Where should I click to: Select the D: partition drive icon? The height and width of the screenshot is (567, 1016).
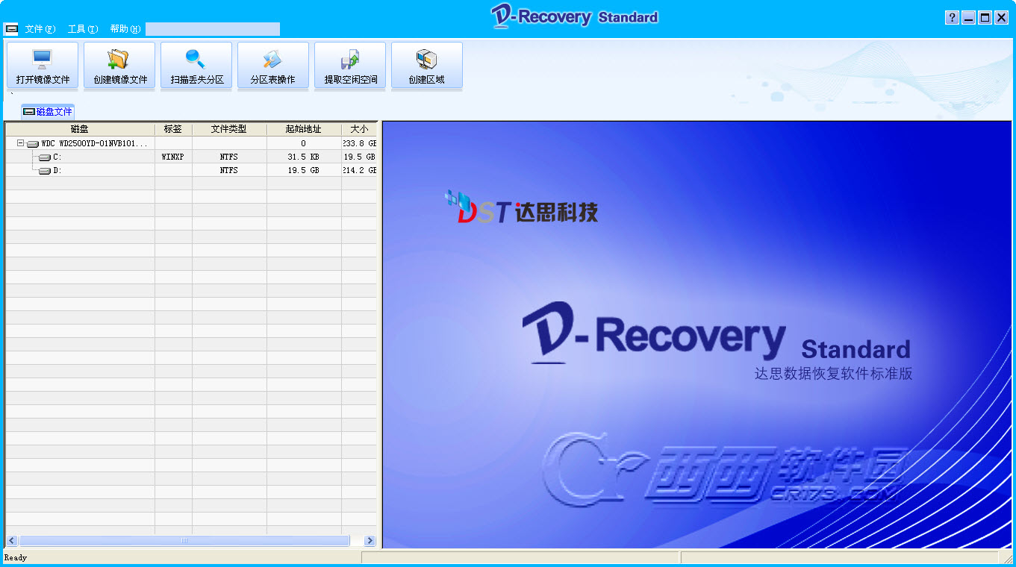pyautogui.click(x=45, y=170)
